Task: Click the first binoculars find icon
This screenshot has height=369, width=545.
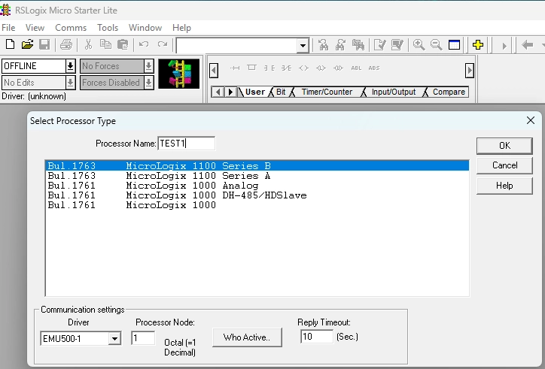Action: click(x=323, y=45)
